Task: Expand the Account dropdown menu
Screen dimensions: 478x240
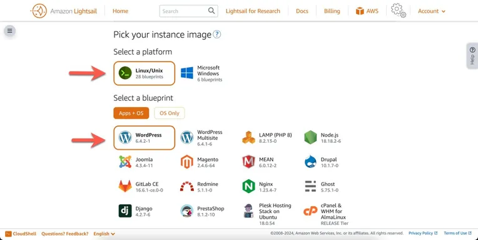Action: (x=431, y=11)
